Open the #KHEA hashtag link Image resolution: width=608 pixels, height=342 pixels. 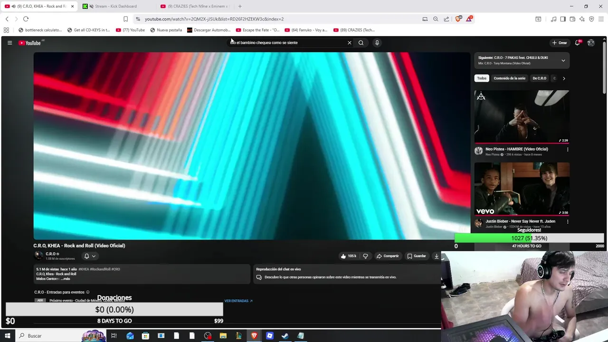point(84,269)
